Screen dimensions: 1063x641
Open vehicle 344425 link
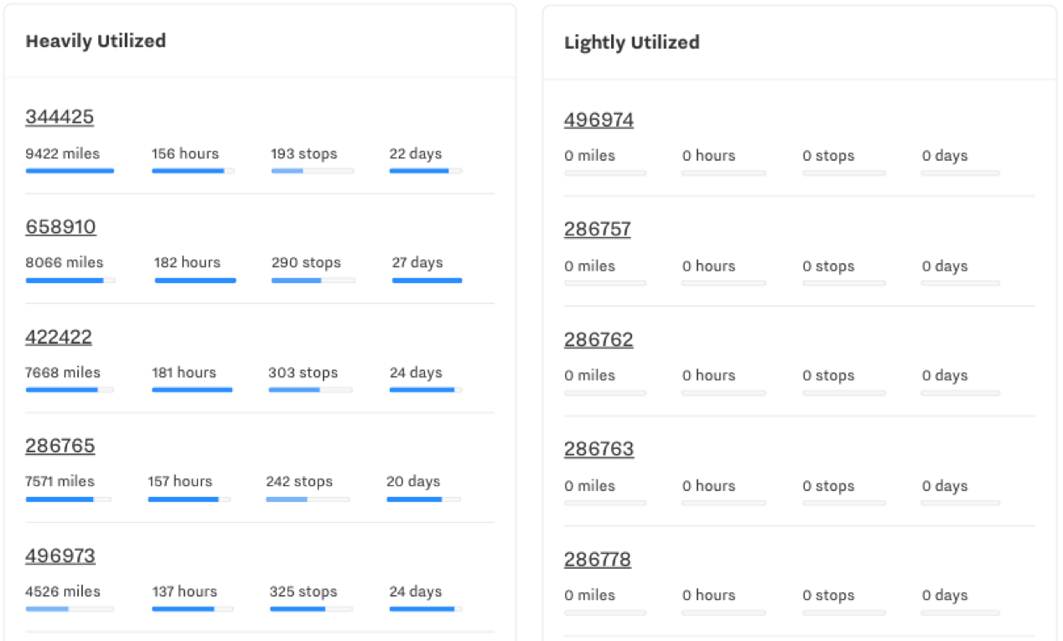coord(60,116)
